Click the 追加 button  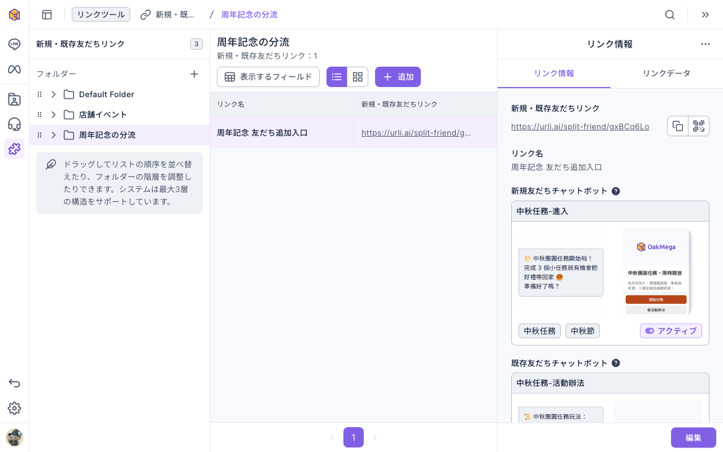click(398, 77)
